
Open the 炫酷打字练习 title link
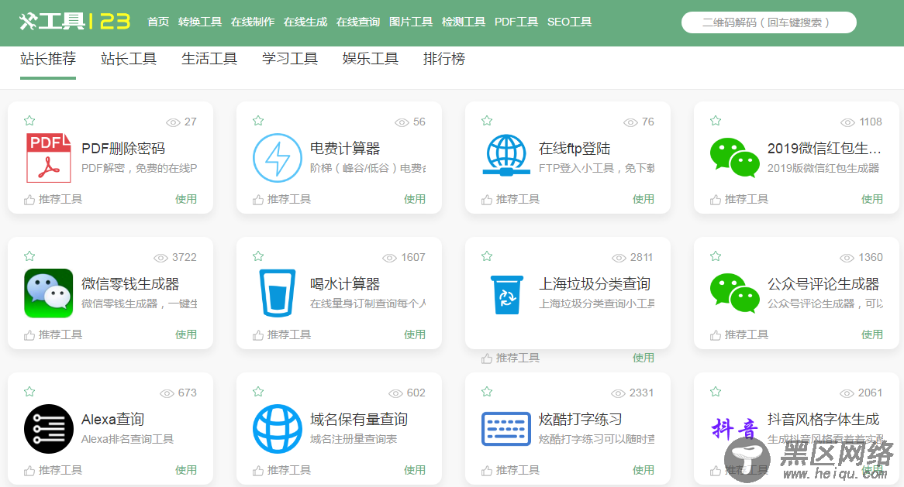[x=580, y=419]
